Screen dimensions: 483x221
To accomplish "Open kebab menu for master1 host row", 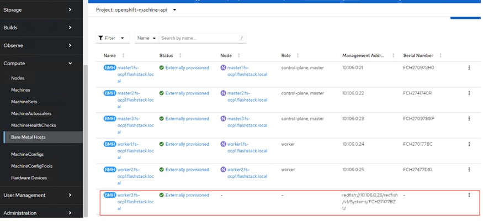I will coord(469,67).
